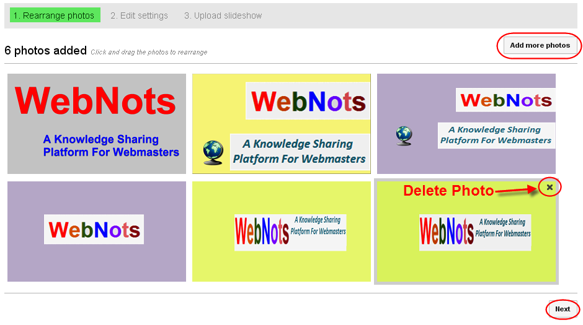Viewport: 583px width, 325px height.
Task: Select the first gray WebNots photo thumbnail
Action: point(96,124)
